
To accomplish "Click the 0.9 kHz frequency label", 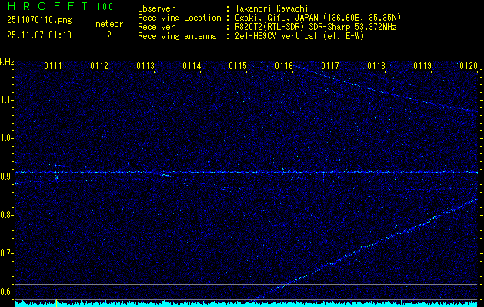I will point(6,177).
